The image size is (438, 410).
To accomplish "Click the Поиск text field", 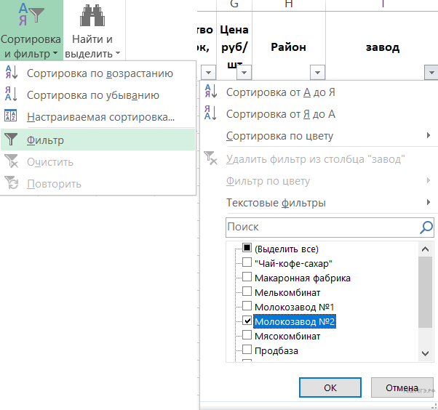I will coord(320,228).
